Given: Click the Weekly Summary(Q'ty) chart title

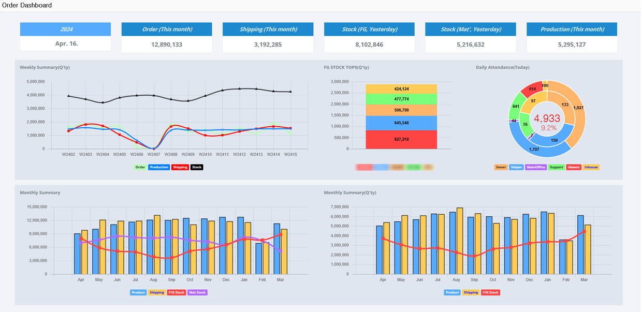Looking at the screenshot, I should [x=45, y=67].
